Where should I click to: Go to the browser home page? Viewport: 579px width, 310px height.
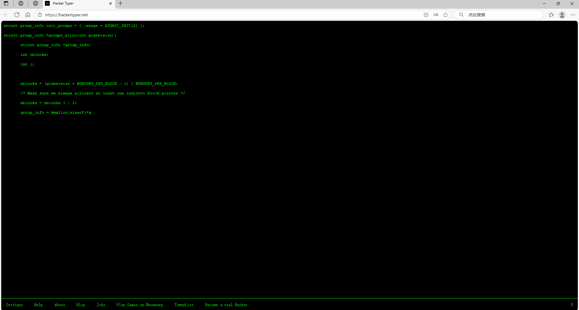click(28, 15)
